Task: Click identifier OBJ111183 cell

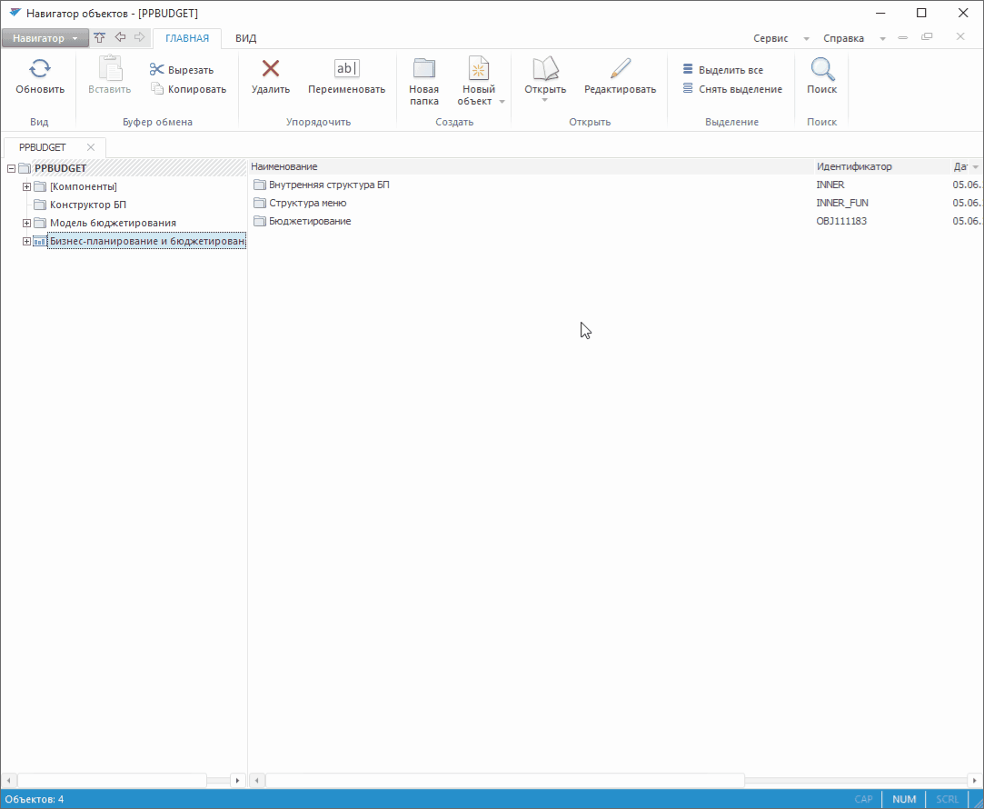Action: coord(841,221)
